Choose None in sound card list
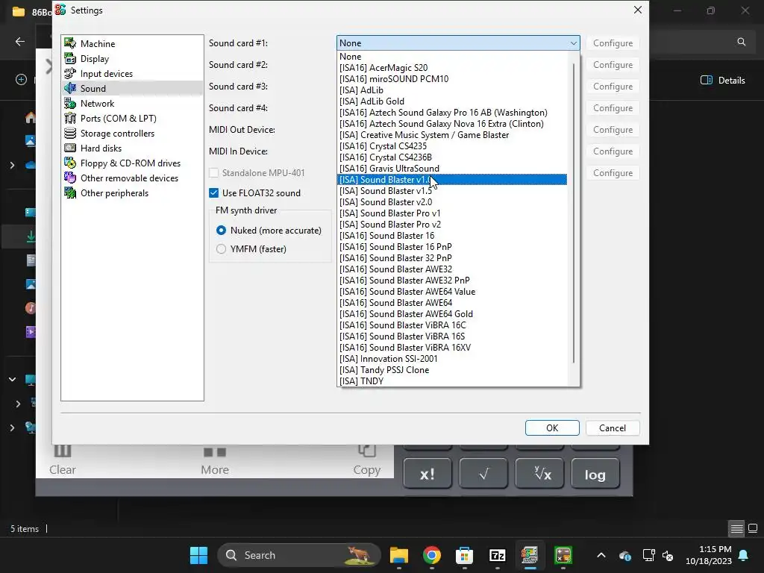Viewport: 764px width, 573px height. pyautogui.click(x=452, y=57)
